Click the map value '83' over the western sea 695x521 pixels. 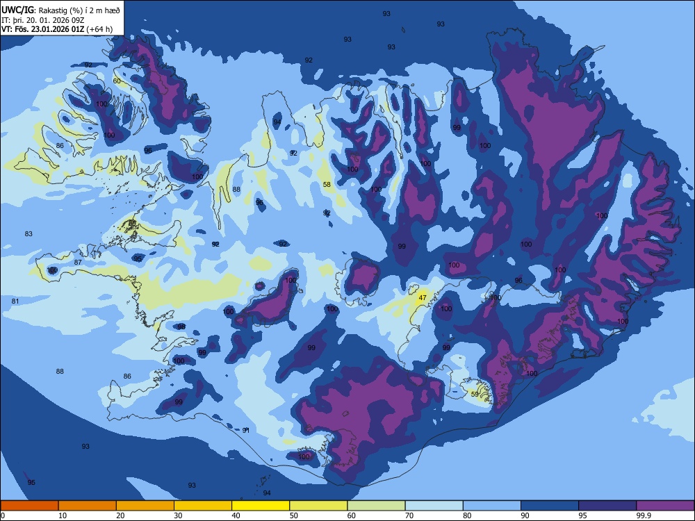[x=28, y=234]
